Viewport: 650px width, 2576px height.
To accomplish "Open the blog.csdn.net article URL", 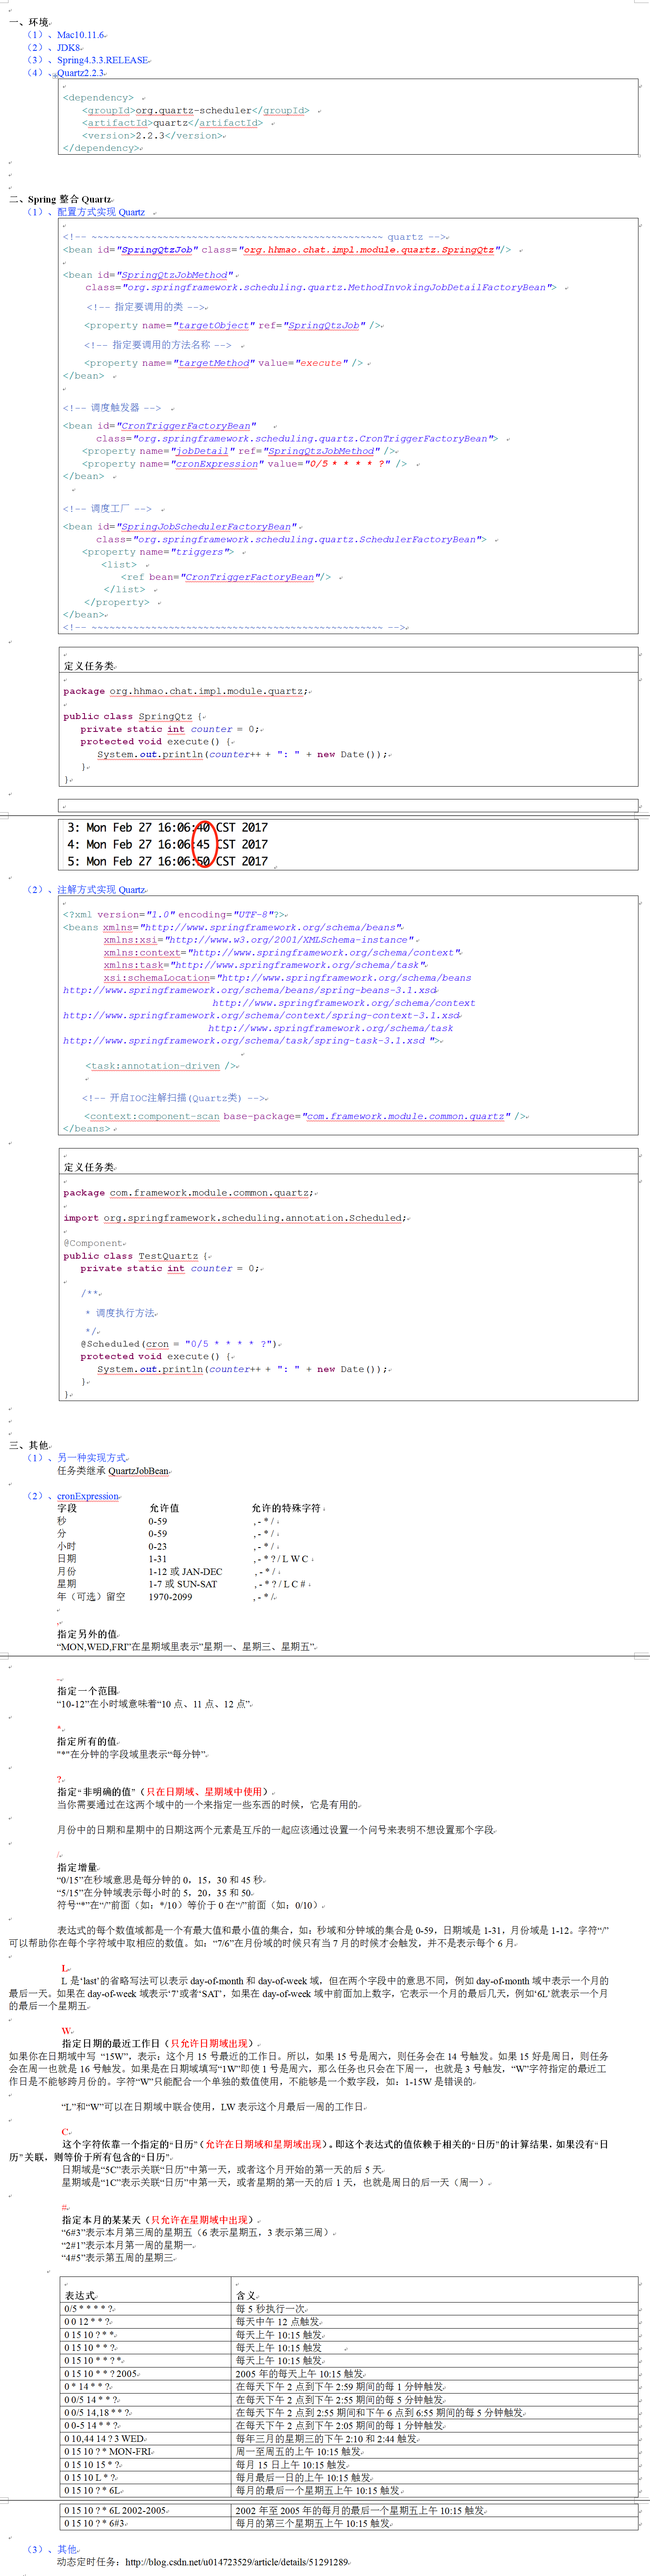I will pyautogui.click(x=236, y=2562).
